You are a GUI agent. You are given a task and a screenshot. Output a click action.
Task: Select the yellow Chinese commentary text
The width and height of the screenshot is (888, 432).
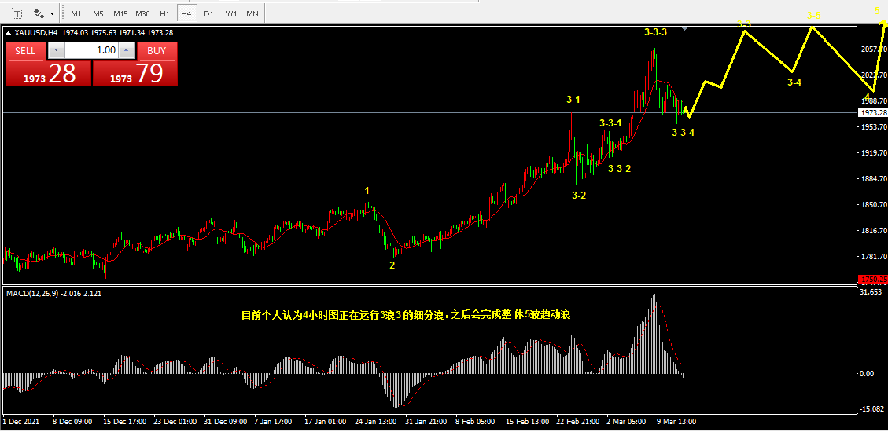click(406, 317)
